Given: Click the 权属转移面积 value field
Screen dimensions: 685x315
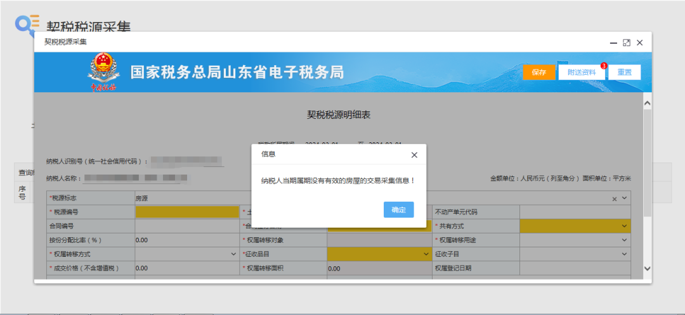Looking at the screenshot, I should point(379,268).
